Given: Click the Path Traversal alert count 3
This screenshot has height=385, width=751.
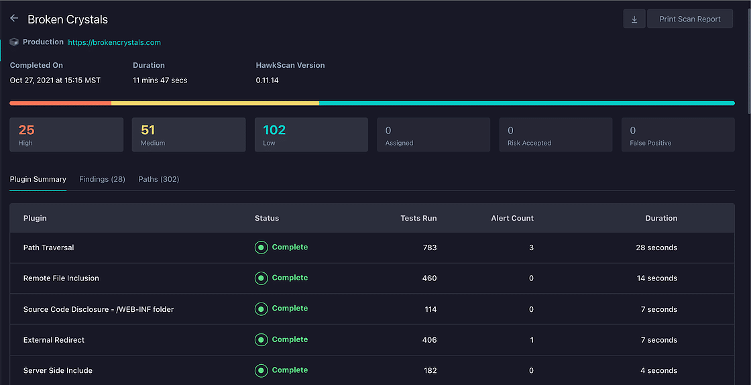Looking at the screenshot, I should [x=531, y=248].
